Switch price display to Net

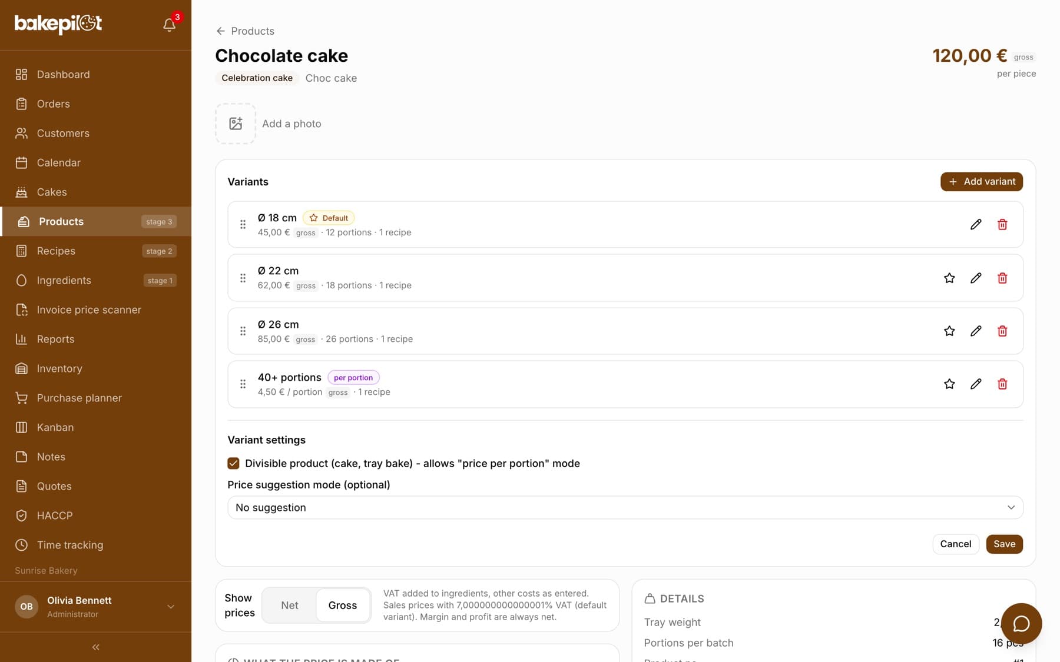tap(289, 605)
